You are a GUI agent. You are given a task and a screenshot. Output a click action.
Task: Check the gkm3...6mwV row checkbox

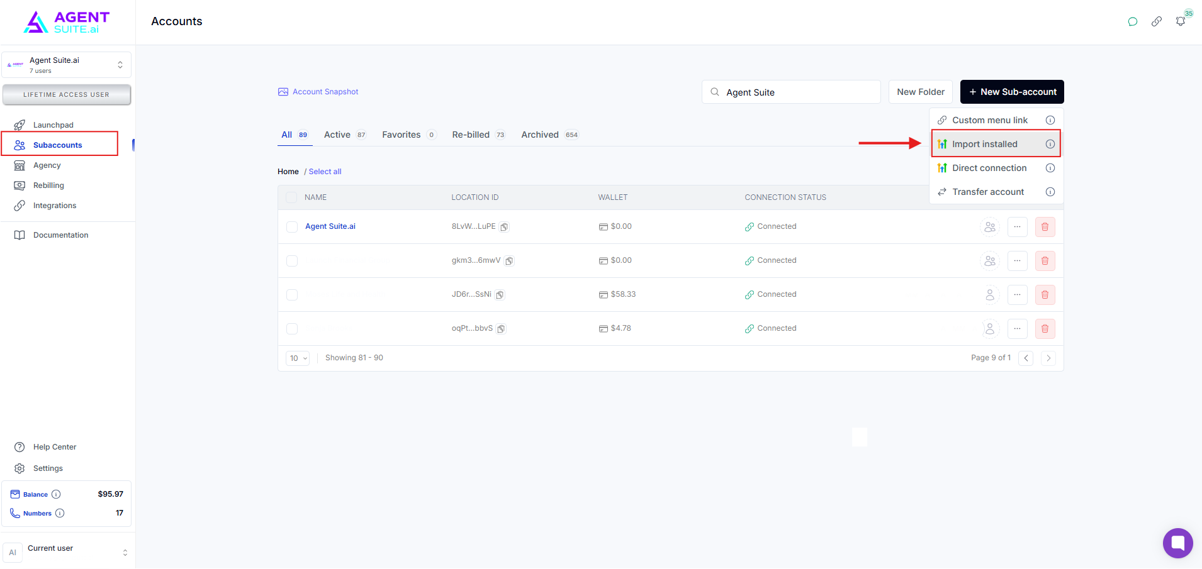292,261
